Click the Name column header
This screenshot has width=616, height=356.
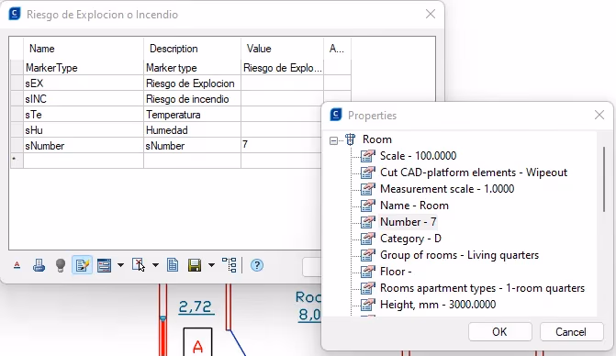tap(84, 49)
